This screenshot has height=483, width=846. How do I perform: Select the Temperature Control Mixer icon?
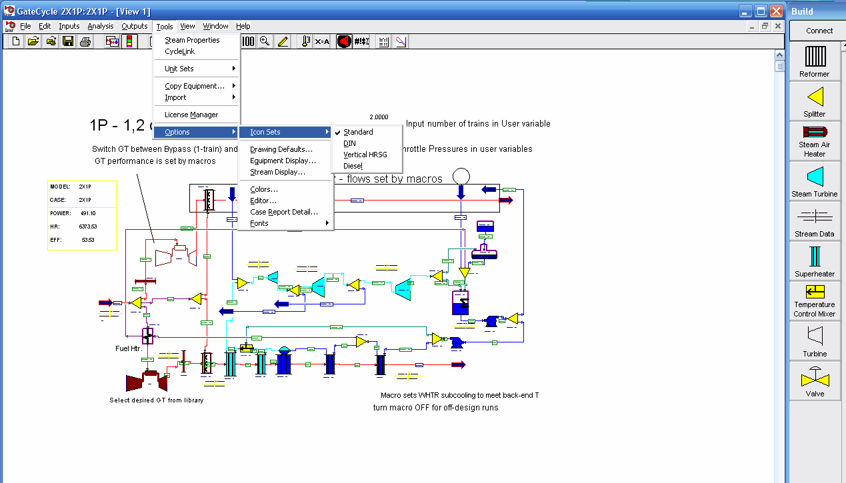coord(815,301)
